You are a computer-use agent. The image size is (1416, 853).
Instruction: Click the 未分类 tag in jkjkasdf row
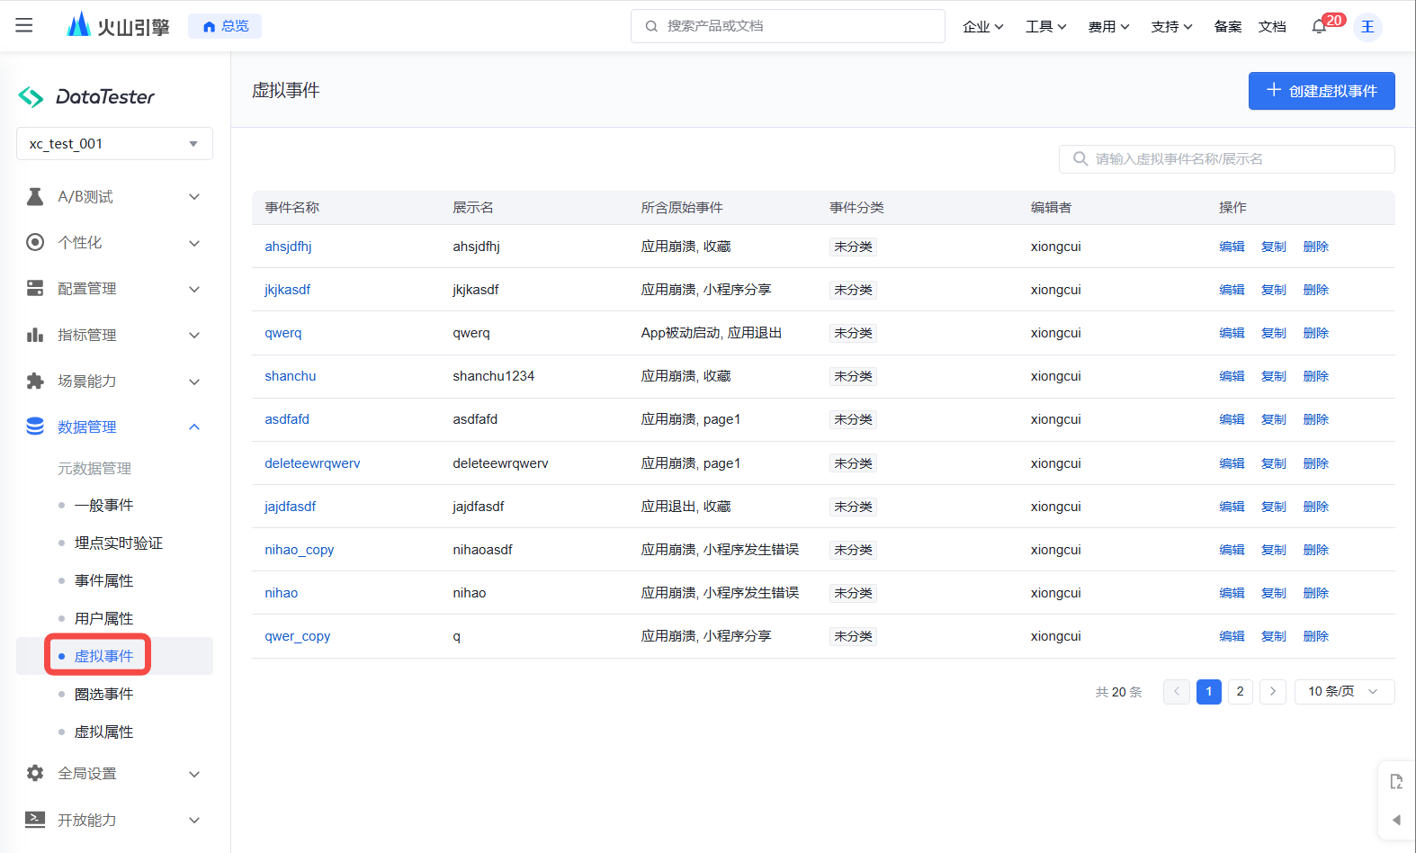tap(853, 290)
